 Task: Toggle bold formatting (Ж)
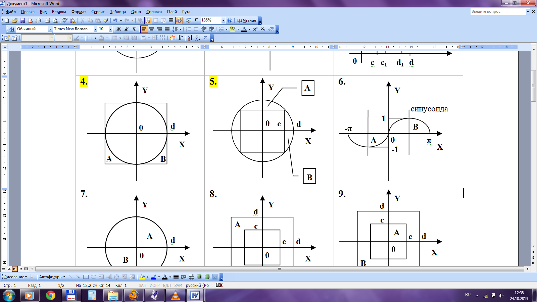(118, 29)
